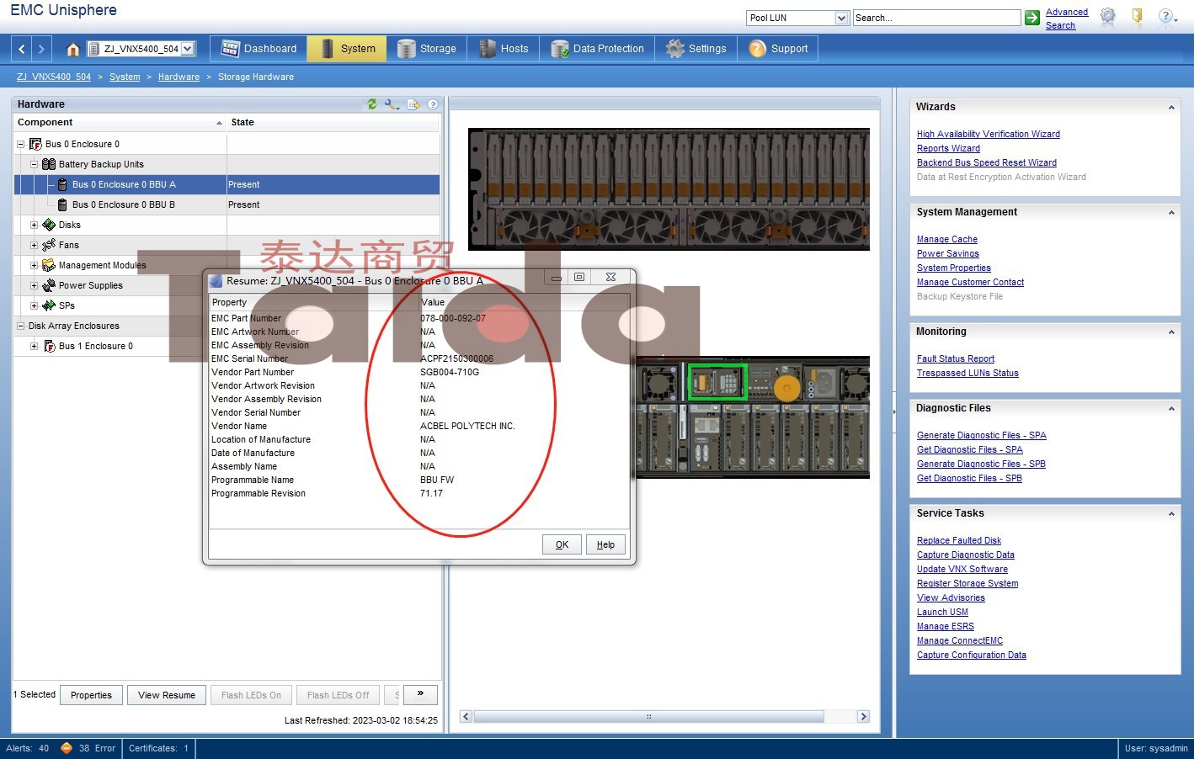Click the Fans component icon
This screenshot has width=1194, height=759.
click(49, 245)
